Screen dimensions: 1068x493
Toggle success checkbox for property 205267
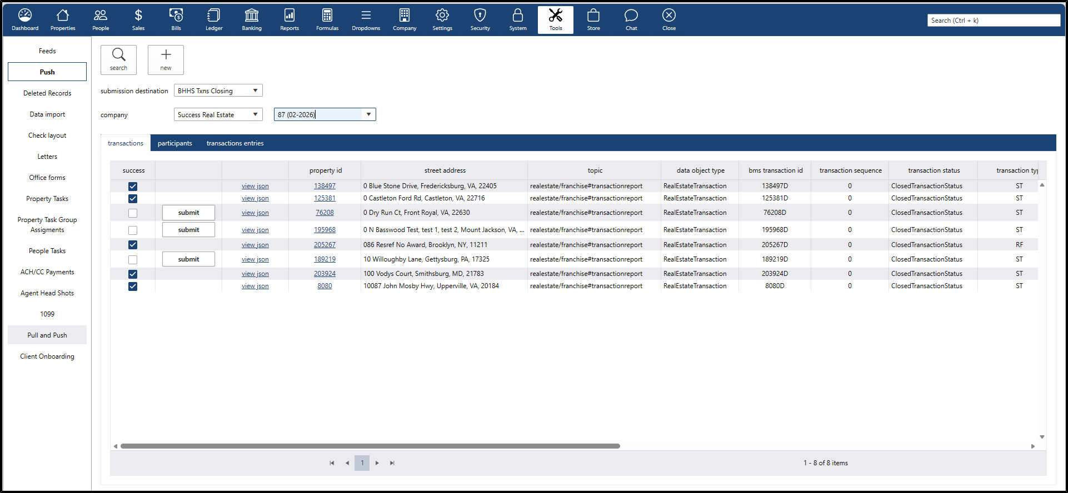(133, 245)
